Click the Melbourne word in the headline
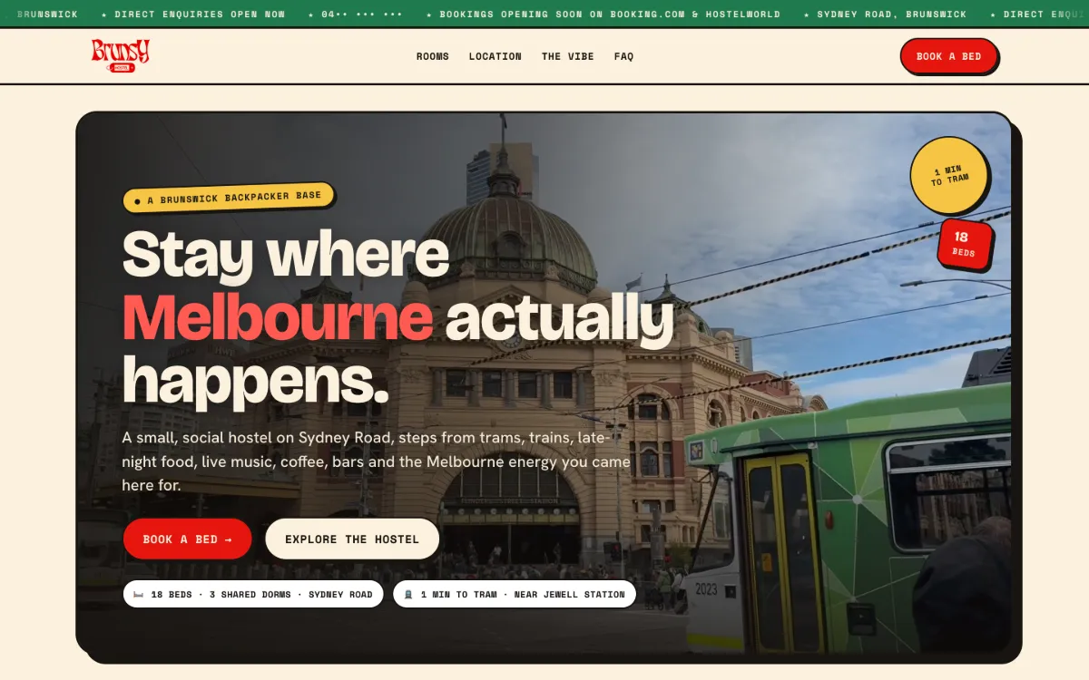 (x=278, y=318)
